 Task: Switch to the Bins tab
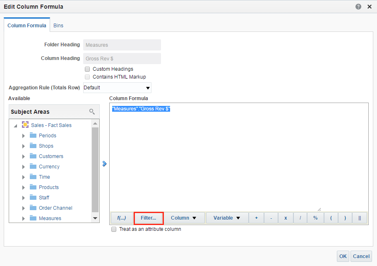coord(58,26)
